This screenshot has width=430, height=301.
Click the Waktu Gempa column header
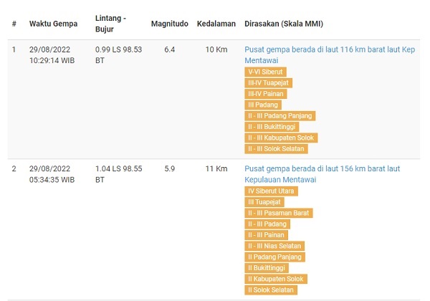pos(54,24)
